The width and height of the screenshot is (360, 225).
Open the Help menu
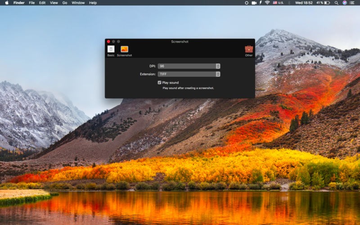pos(93,3)
